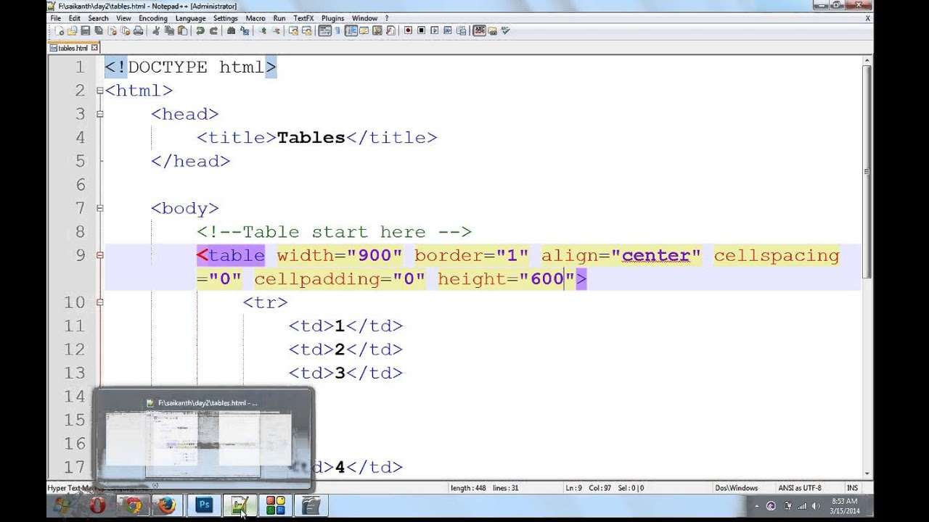This screenshot has height=522, width=929.
Task: Click the Opera taskbar button
Action: point(97,505)
